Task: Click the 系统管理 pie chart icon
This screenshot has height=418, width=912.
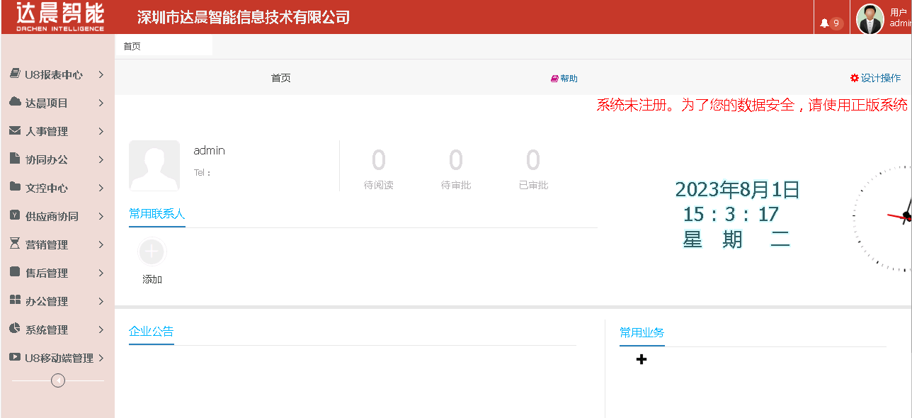Action: click(x=15, y=329)
